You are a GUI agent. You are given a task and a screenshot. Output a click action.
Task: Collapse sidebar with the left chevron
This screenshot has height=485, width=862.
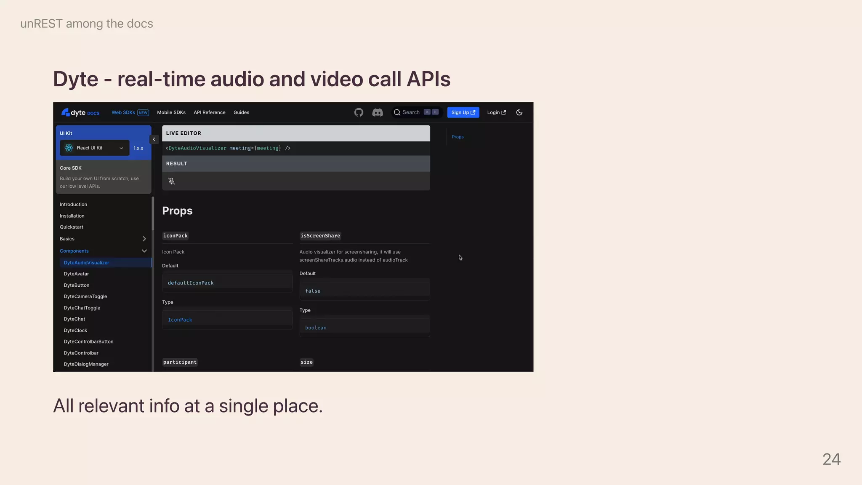[x=154, y=139]
